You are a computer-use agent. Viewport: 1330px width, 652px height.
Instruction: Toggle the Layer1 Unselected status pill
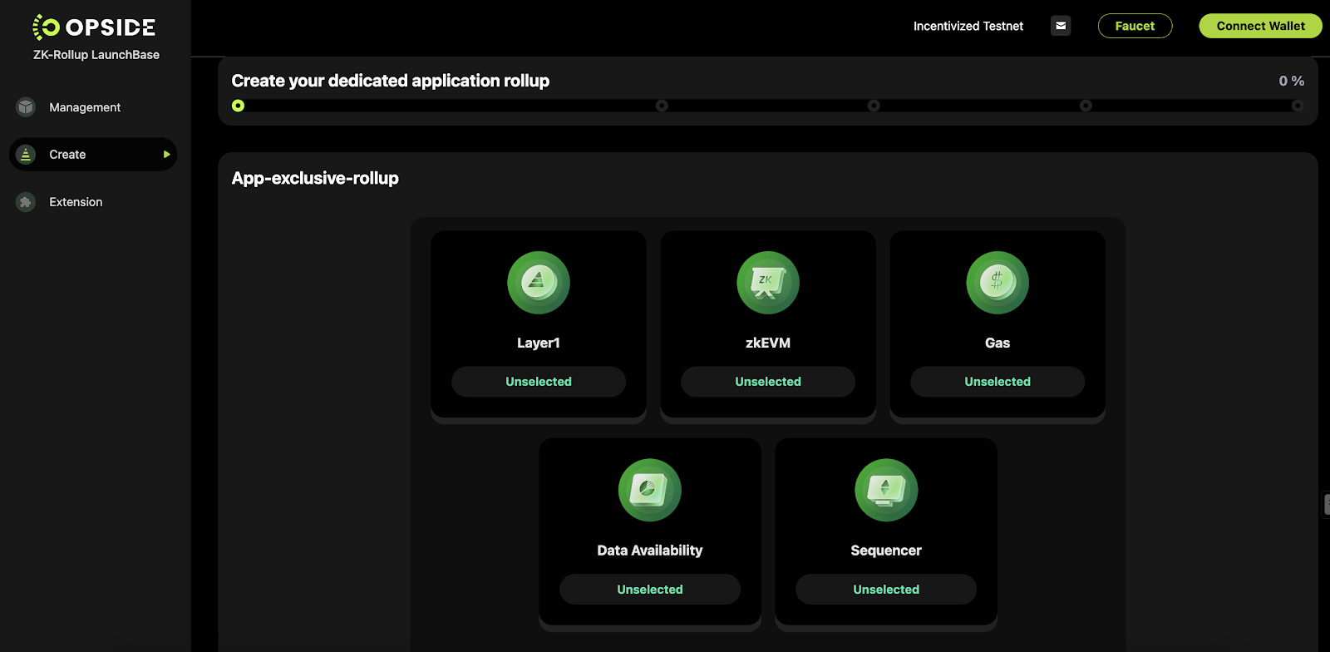pyautogui.click(x=539, y=382)
